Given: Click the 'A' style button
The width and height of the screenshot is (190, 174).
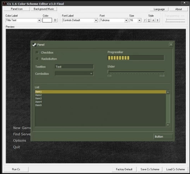Looking at the screenshot, I should [153, 20].
